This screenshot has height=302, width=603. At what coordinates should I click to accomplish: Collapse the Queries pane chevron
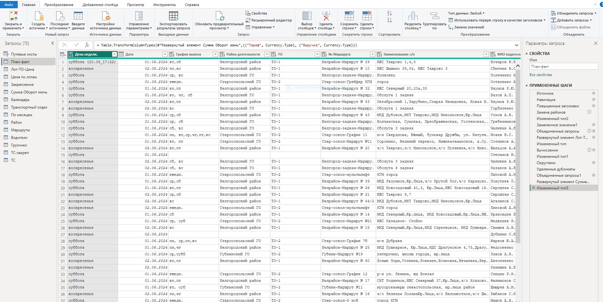pos(53,43)
